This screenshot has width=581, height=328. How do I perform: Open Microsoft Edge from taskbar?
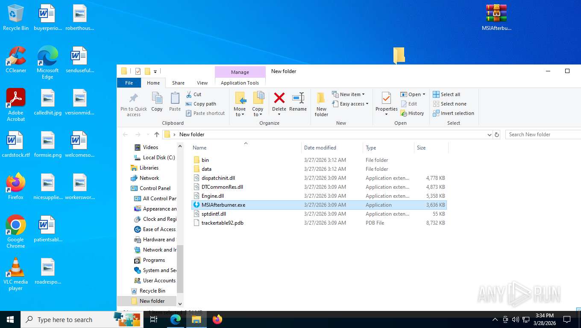pos(175,319)
